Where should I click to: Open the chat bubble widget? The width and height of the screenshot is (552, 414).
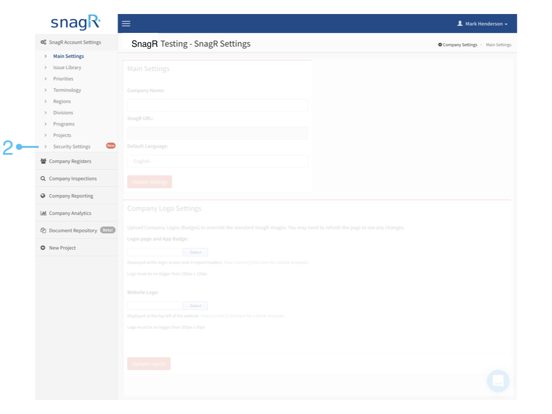point(498,381)
